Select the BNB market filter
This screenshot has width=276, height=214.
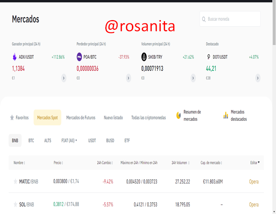click(x=15, y=140)
